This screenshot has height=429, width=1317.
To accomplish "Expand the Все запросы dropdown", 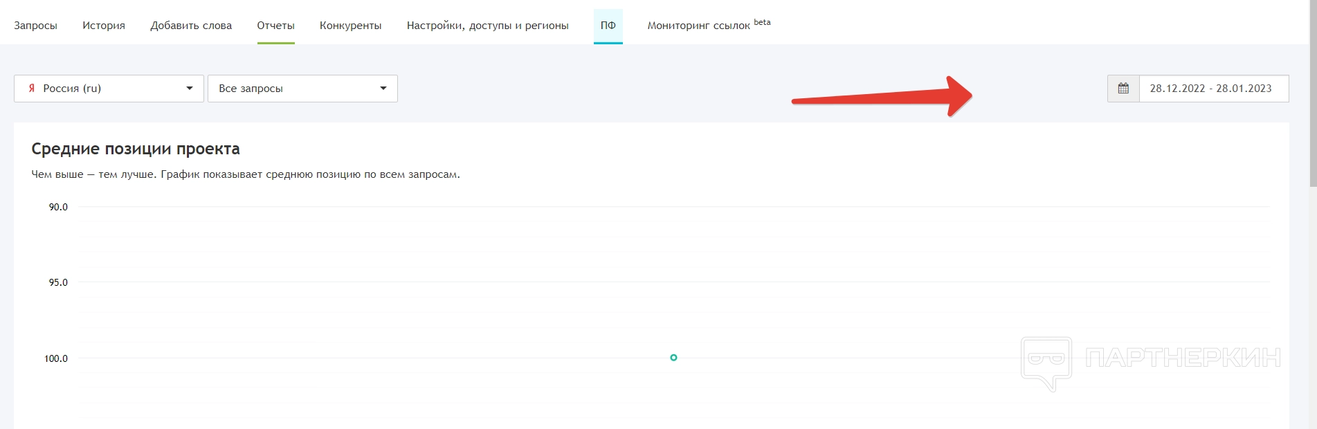I will (x=302, y=89).
